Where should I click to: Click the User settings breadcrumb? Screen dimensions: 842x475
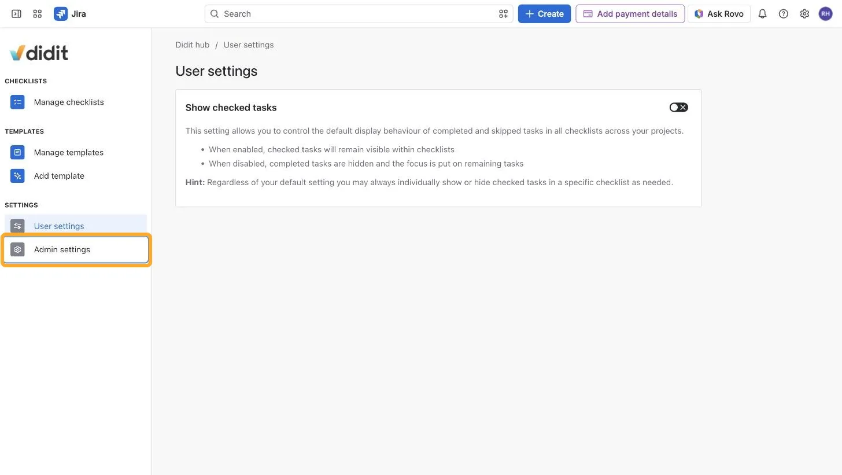click(249, 45)
